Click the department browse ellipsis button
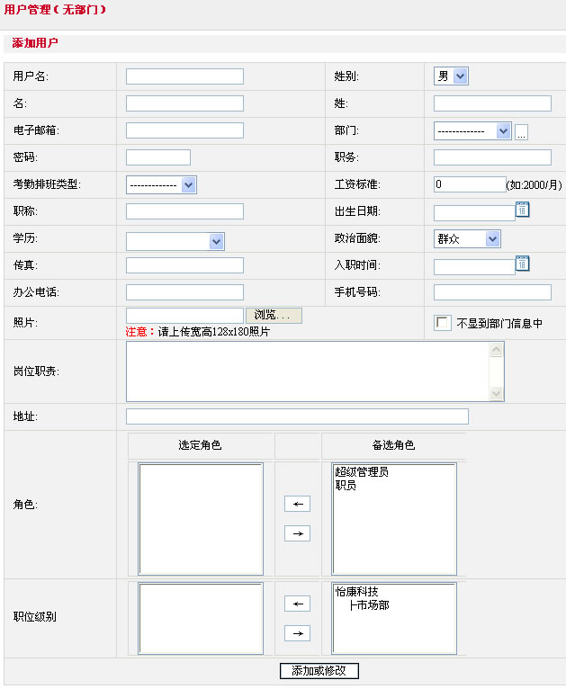Image resolution: width=566 pixels, height=689 pixels. (521, 132)
